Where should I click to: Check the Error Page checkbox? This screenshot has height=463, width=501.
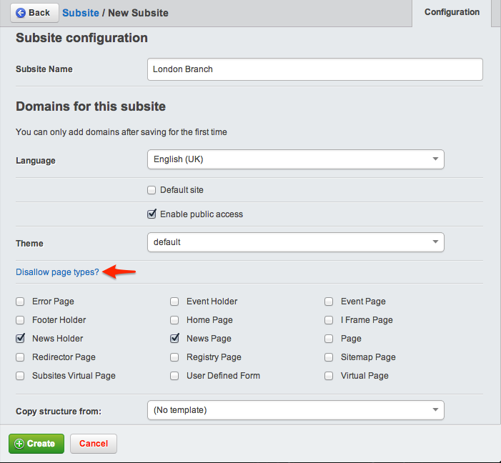coord(20,302)
